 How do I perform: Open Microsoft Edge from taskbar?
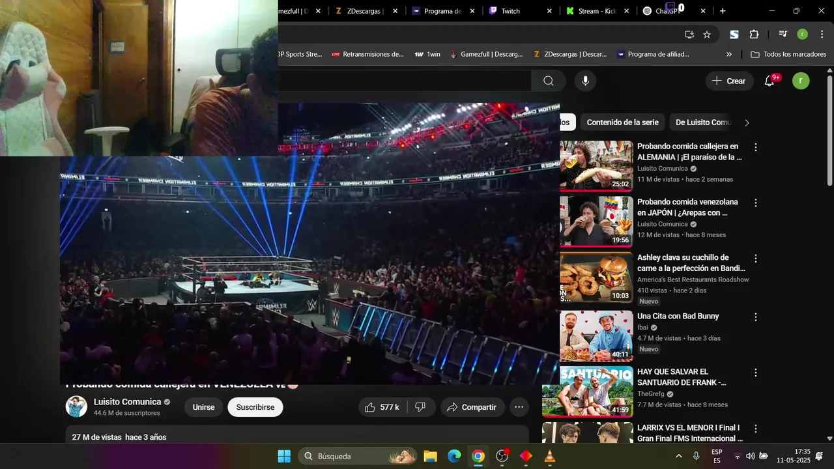[454, 456]
